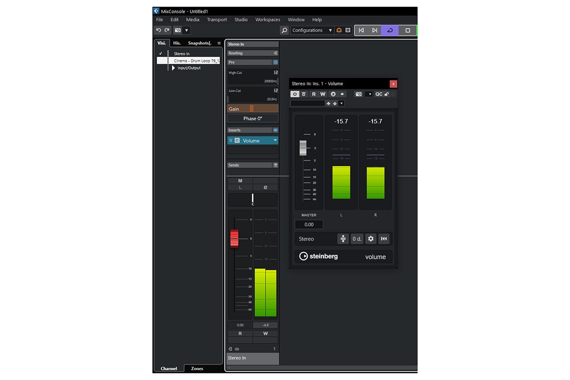
Task: Mute the Stereo In channel
Action: point(240,181)
